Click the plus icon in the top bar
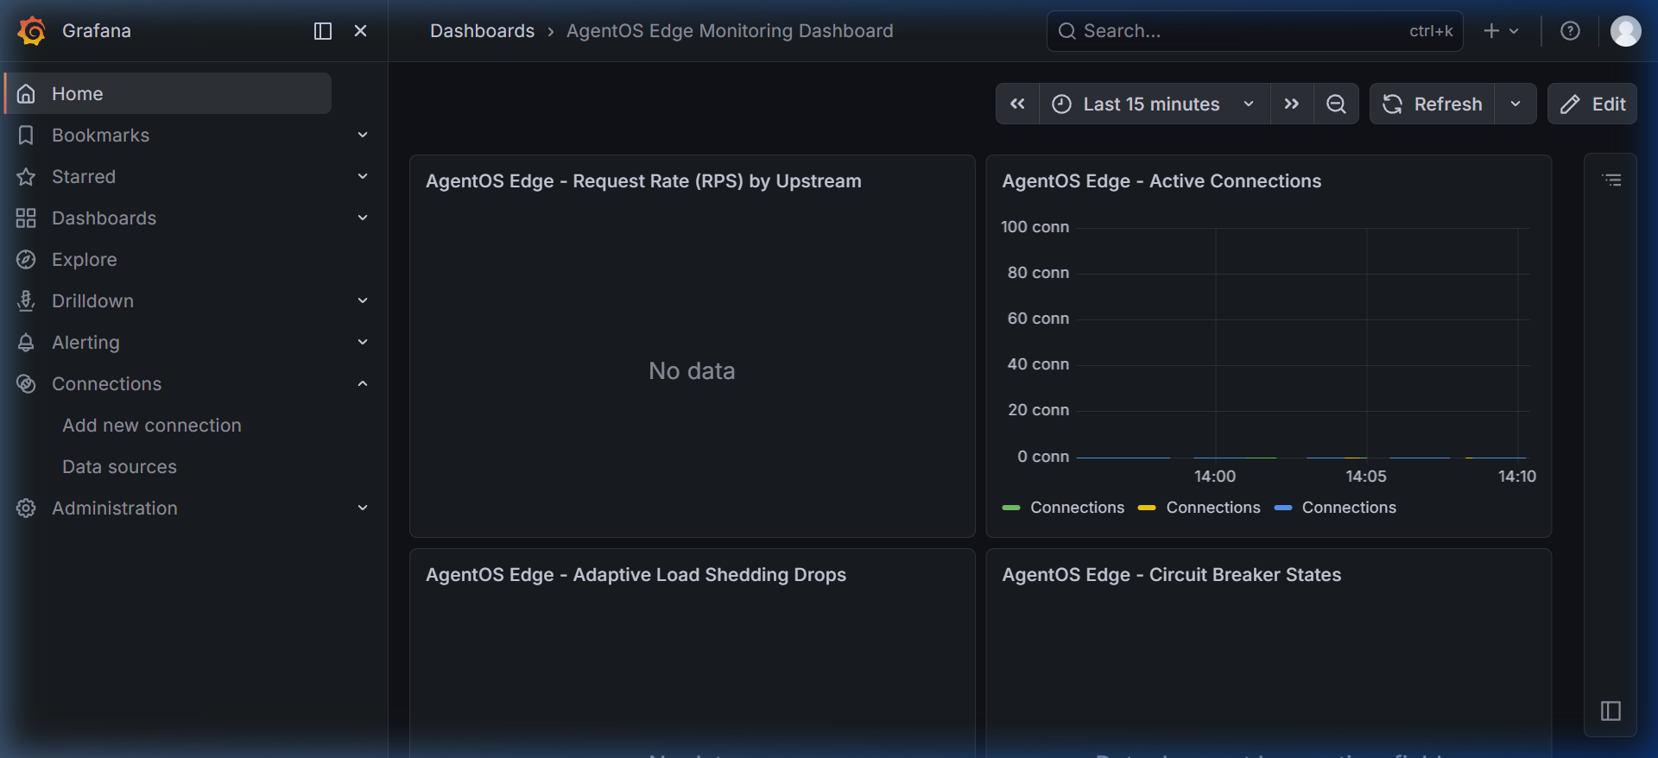 [1491, 31]
